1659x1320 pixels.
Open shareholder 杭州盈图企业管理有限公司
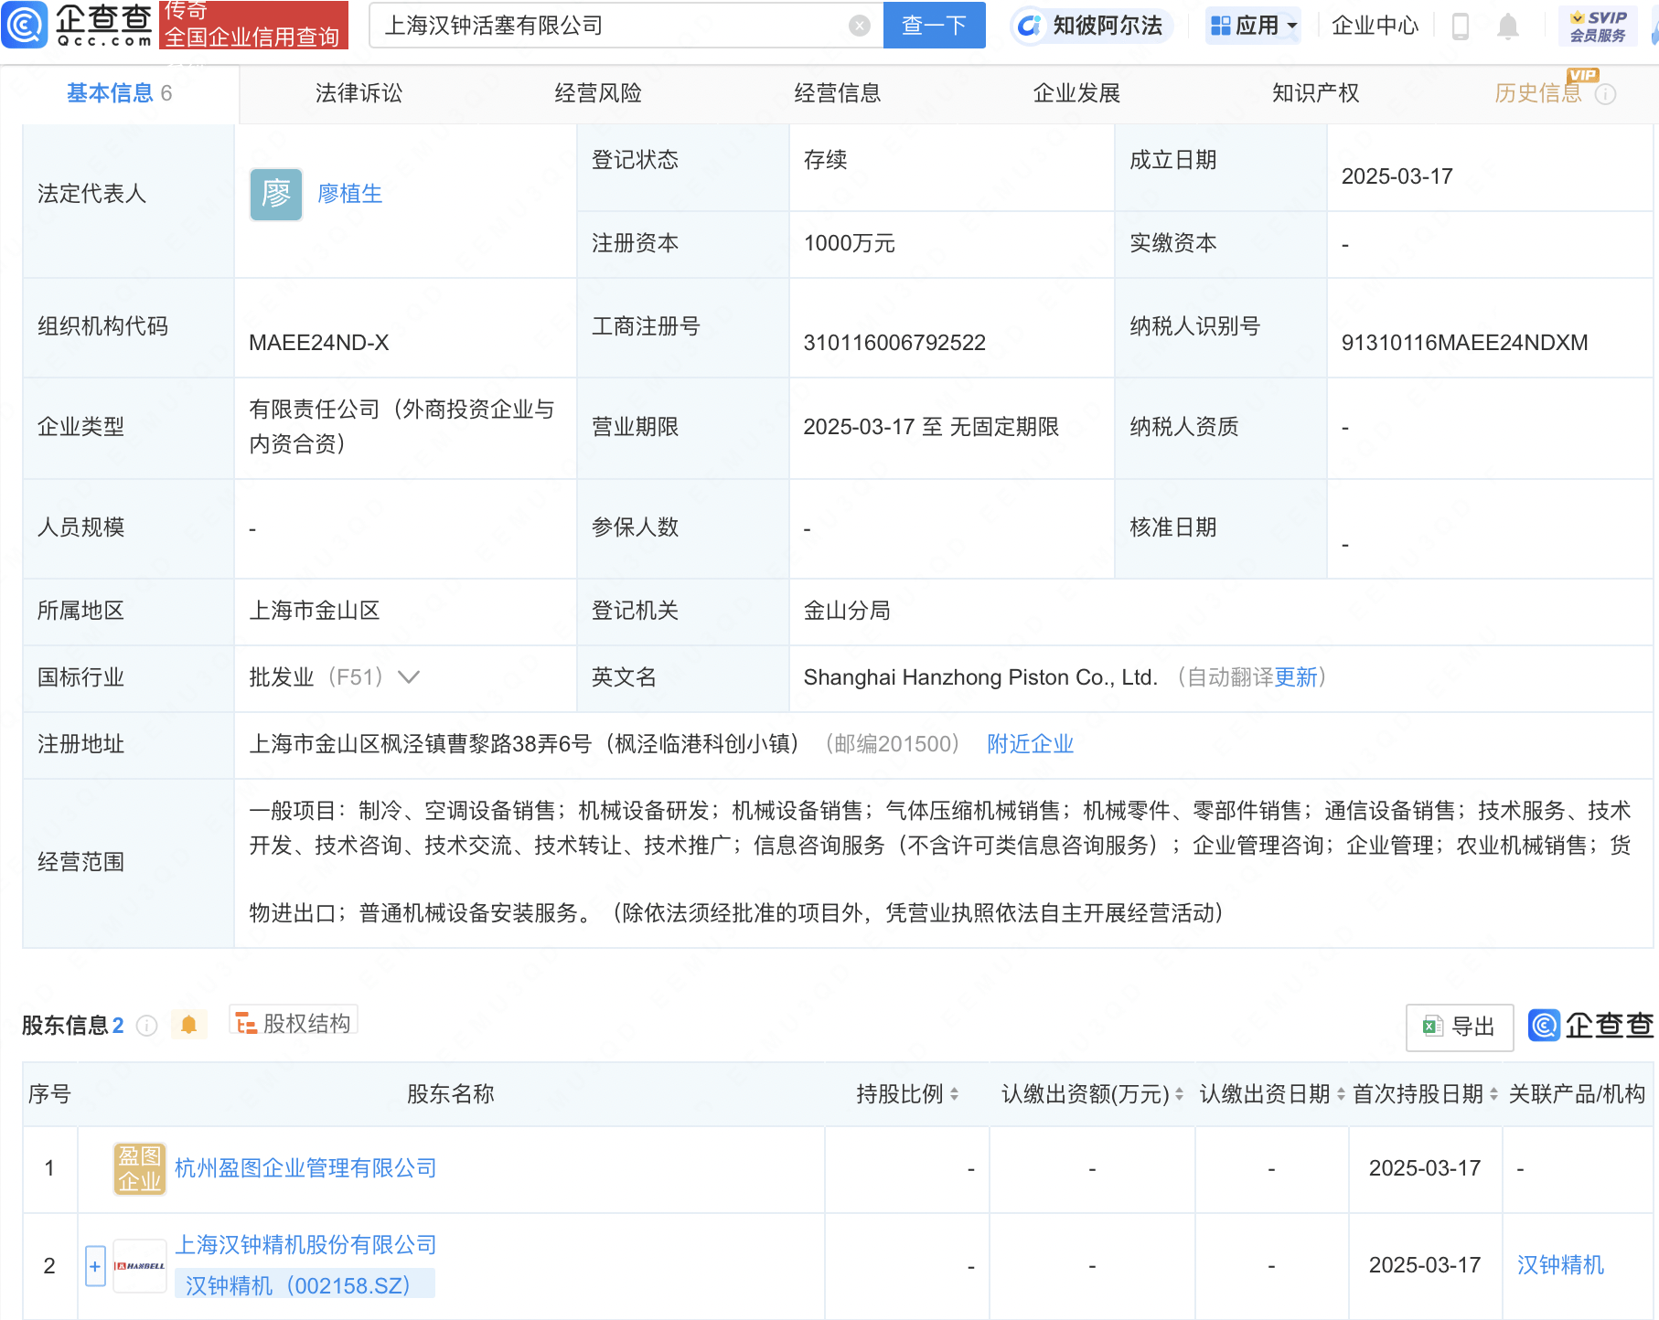click(x=305, y=1168)
